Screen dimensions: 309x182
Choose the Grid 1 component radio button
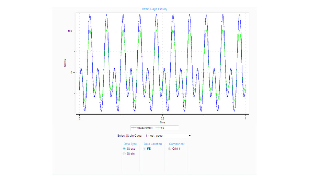coord(170,149)
